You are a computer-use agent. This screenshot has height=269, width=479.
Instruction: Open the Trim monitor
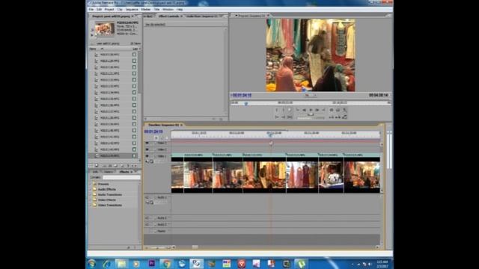[344, 117]
